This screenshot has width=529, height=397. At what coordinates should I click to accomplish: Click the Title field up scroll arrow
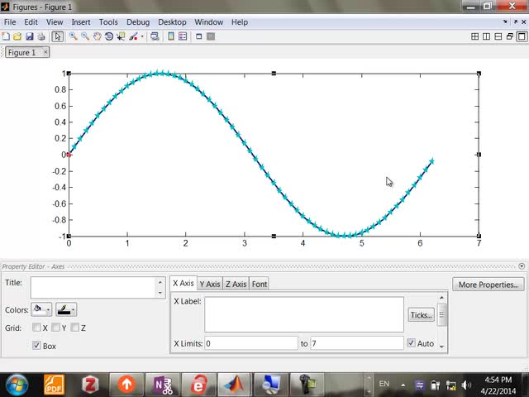160,282
